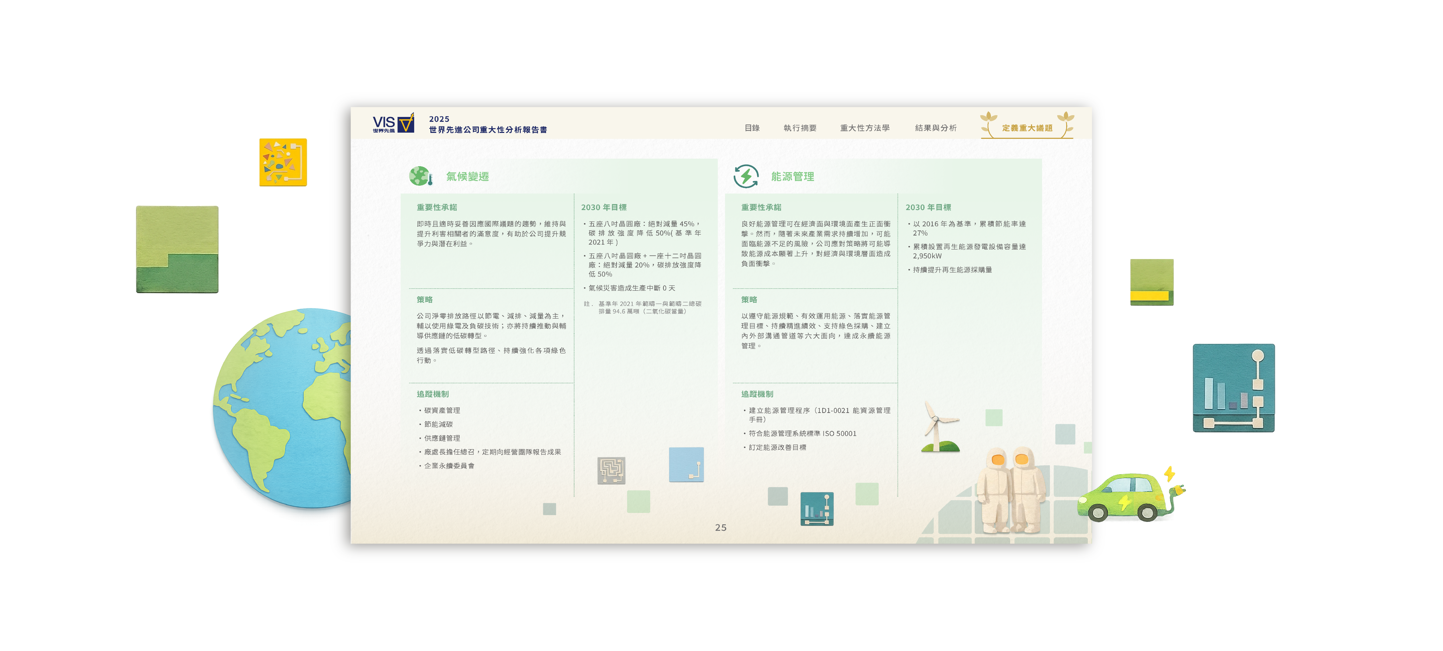
Task: Click the paper globe illustration
Action: [282, 408]
